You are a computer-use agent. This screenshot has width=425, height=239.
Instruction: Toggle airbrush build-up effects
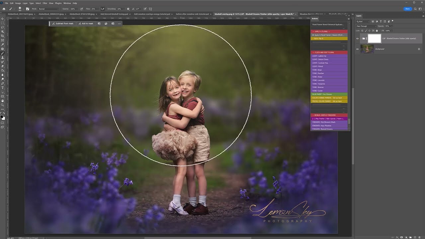tap(103, 9)
